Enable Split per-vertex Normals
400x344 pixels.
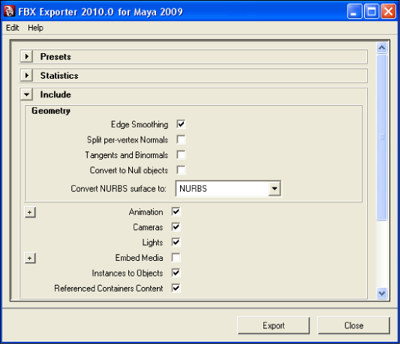click(181, 139)
